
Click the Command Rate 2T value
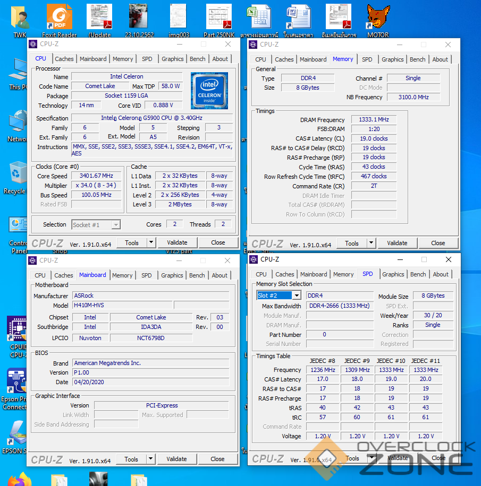coord(374,186)
